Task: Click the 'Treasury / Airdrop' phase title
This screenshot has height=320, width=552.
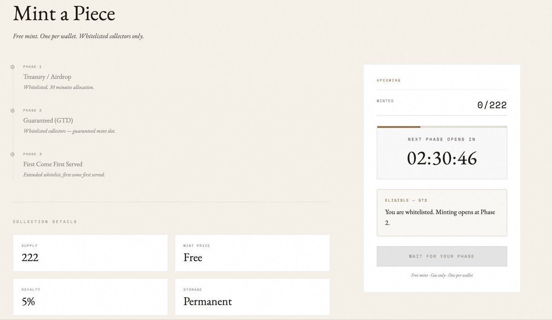Action: coord(47,77)
